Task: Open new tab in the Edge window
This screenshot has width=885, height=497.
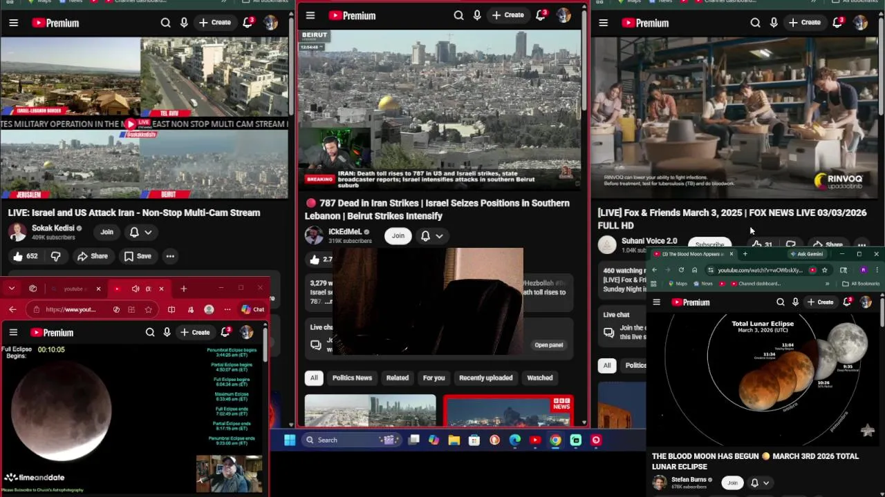Action: [183, 289]
